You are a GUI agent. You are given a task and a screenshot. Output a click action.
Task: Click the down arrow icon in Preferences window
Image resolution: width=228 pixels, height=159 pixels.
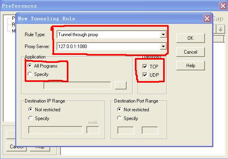click(221, 29)
